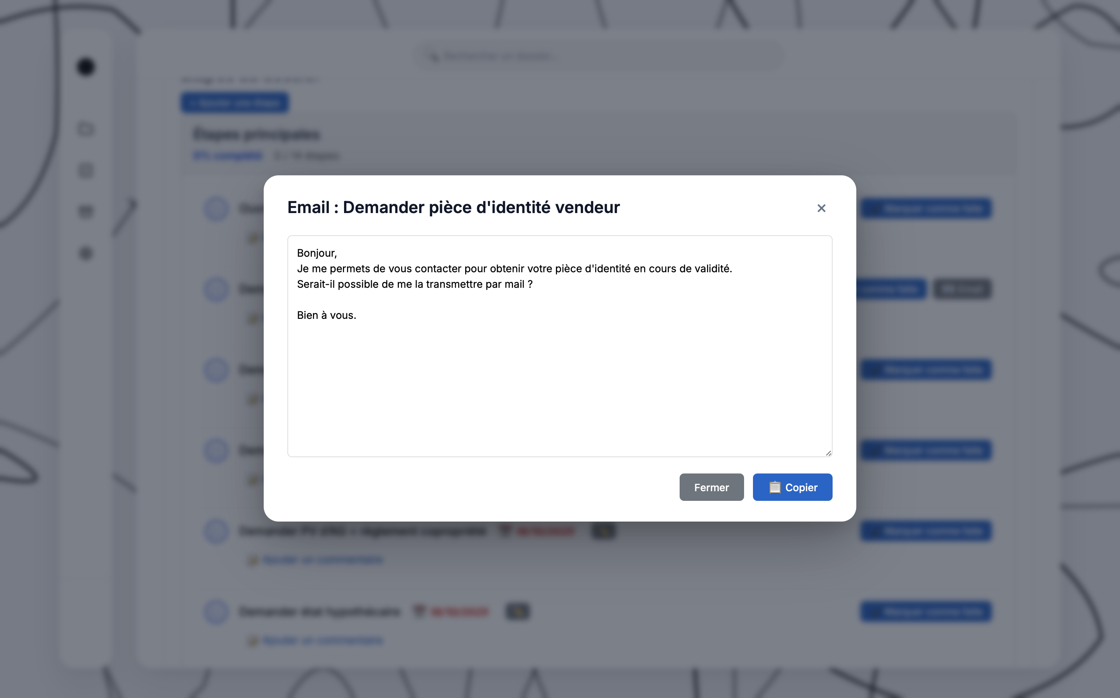
Task: Close the email dialog using the X icon
Action: pos(821,208)
